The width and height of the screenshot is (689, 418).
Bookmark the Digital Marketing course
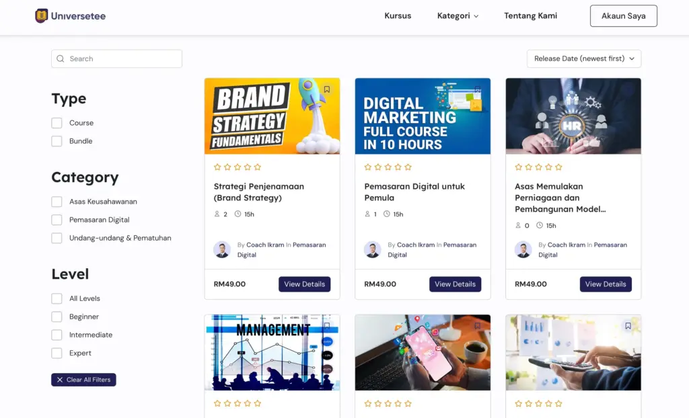[x=477, y=89]
